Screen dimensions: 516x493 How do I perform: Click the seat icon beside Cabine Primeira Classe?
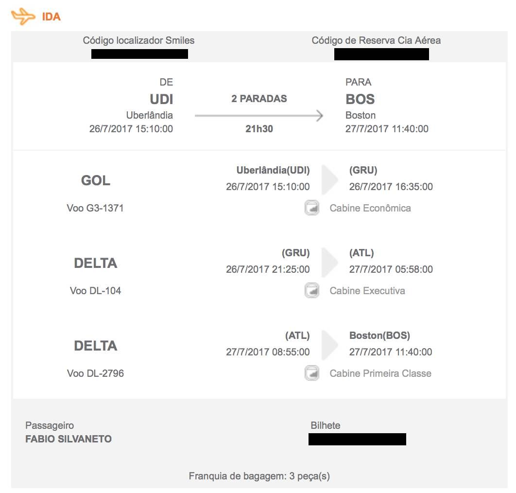tap(311, 373)
